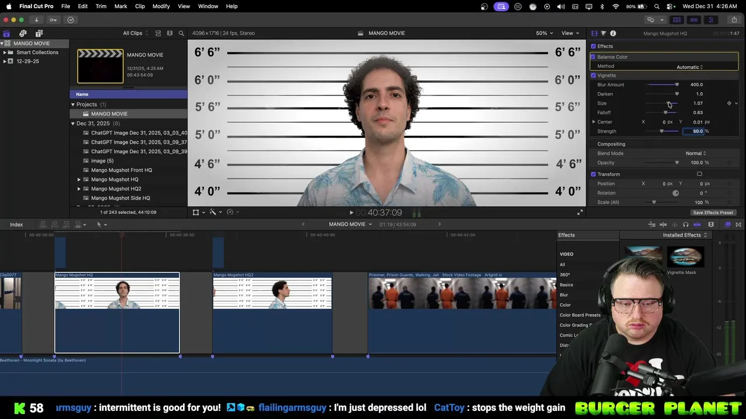Select Mango Mugshot HQ2 clip in timeline
The image size is (746, 419).
pyautogui.click(x=272, y=313)
